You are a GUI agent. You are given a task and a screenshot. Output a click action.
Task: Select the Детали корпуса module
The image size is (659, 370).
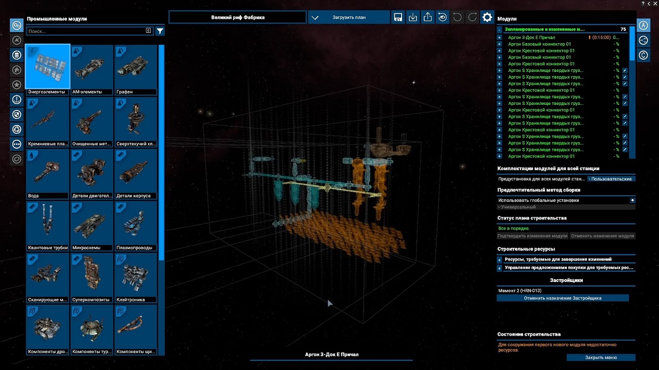[x=136, y=174]
